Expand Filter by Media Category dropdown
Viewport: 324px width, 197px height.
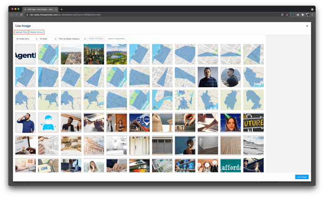coord(72,39)
